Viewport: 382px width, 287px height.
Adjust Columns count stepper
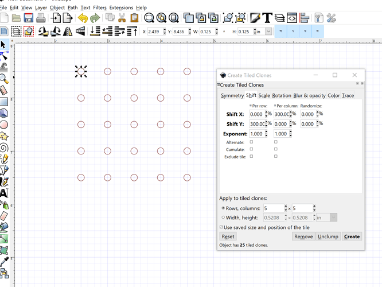pos(314,208)
